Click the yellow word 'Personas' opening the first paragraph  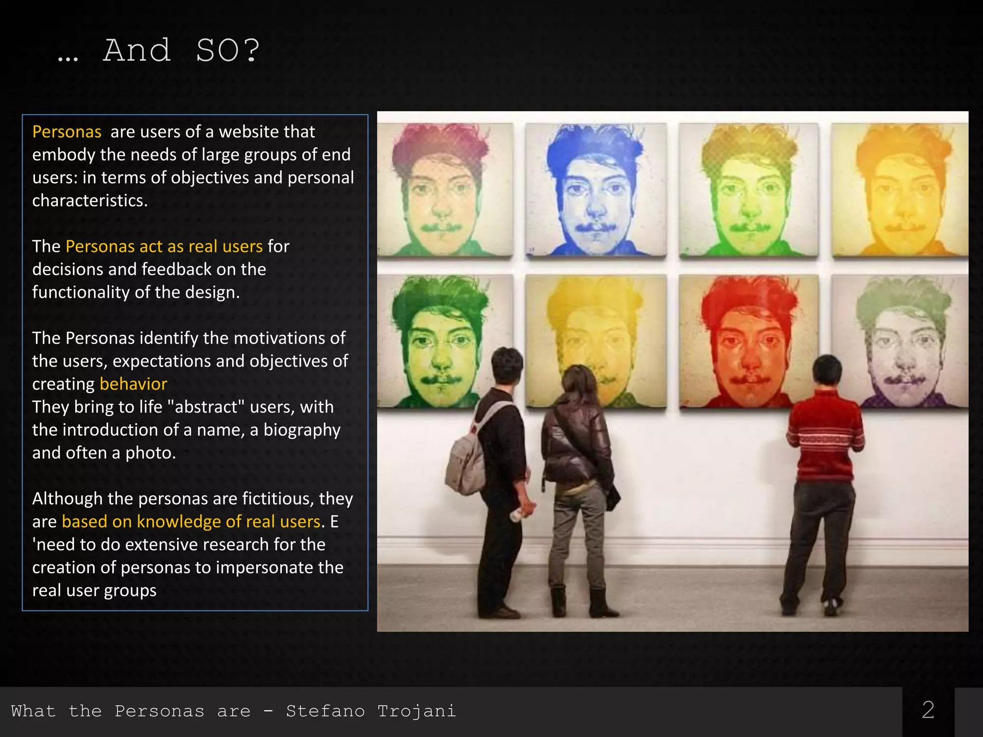tap(67, 131)
